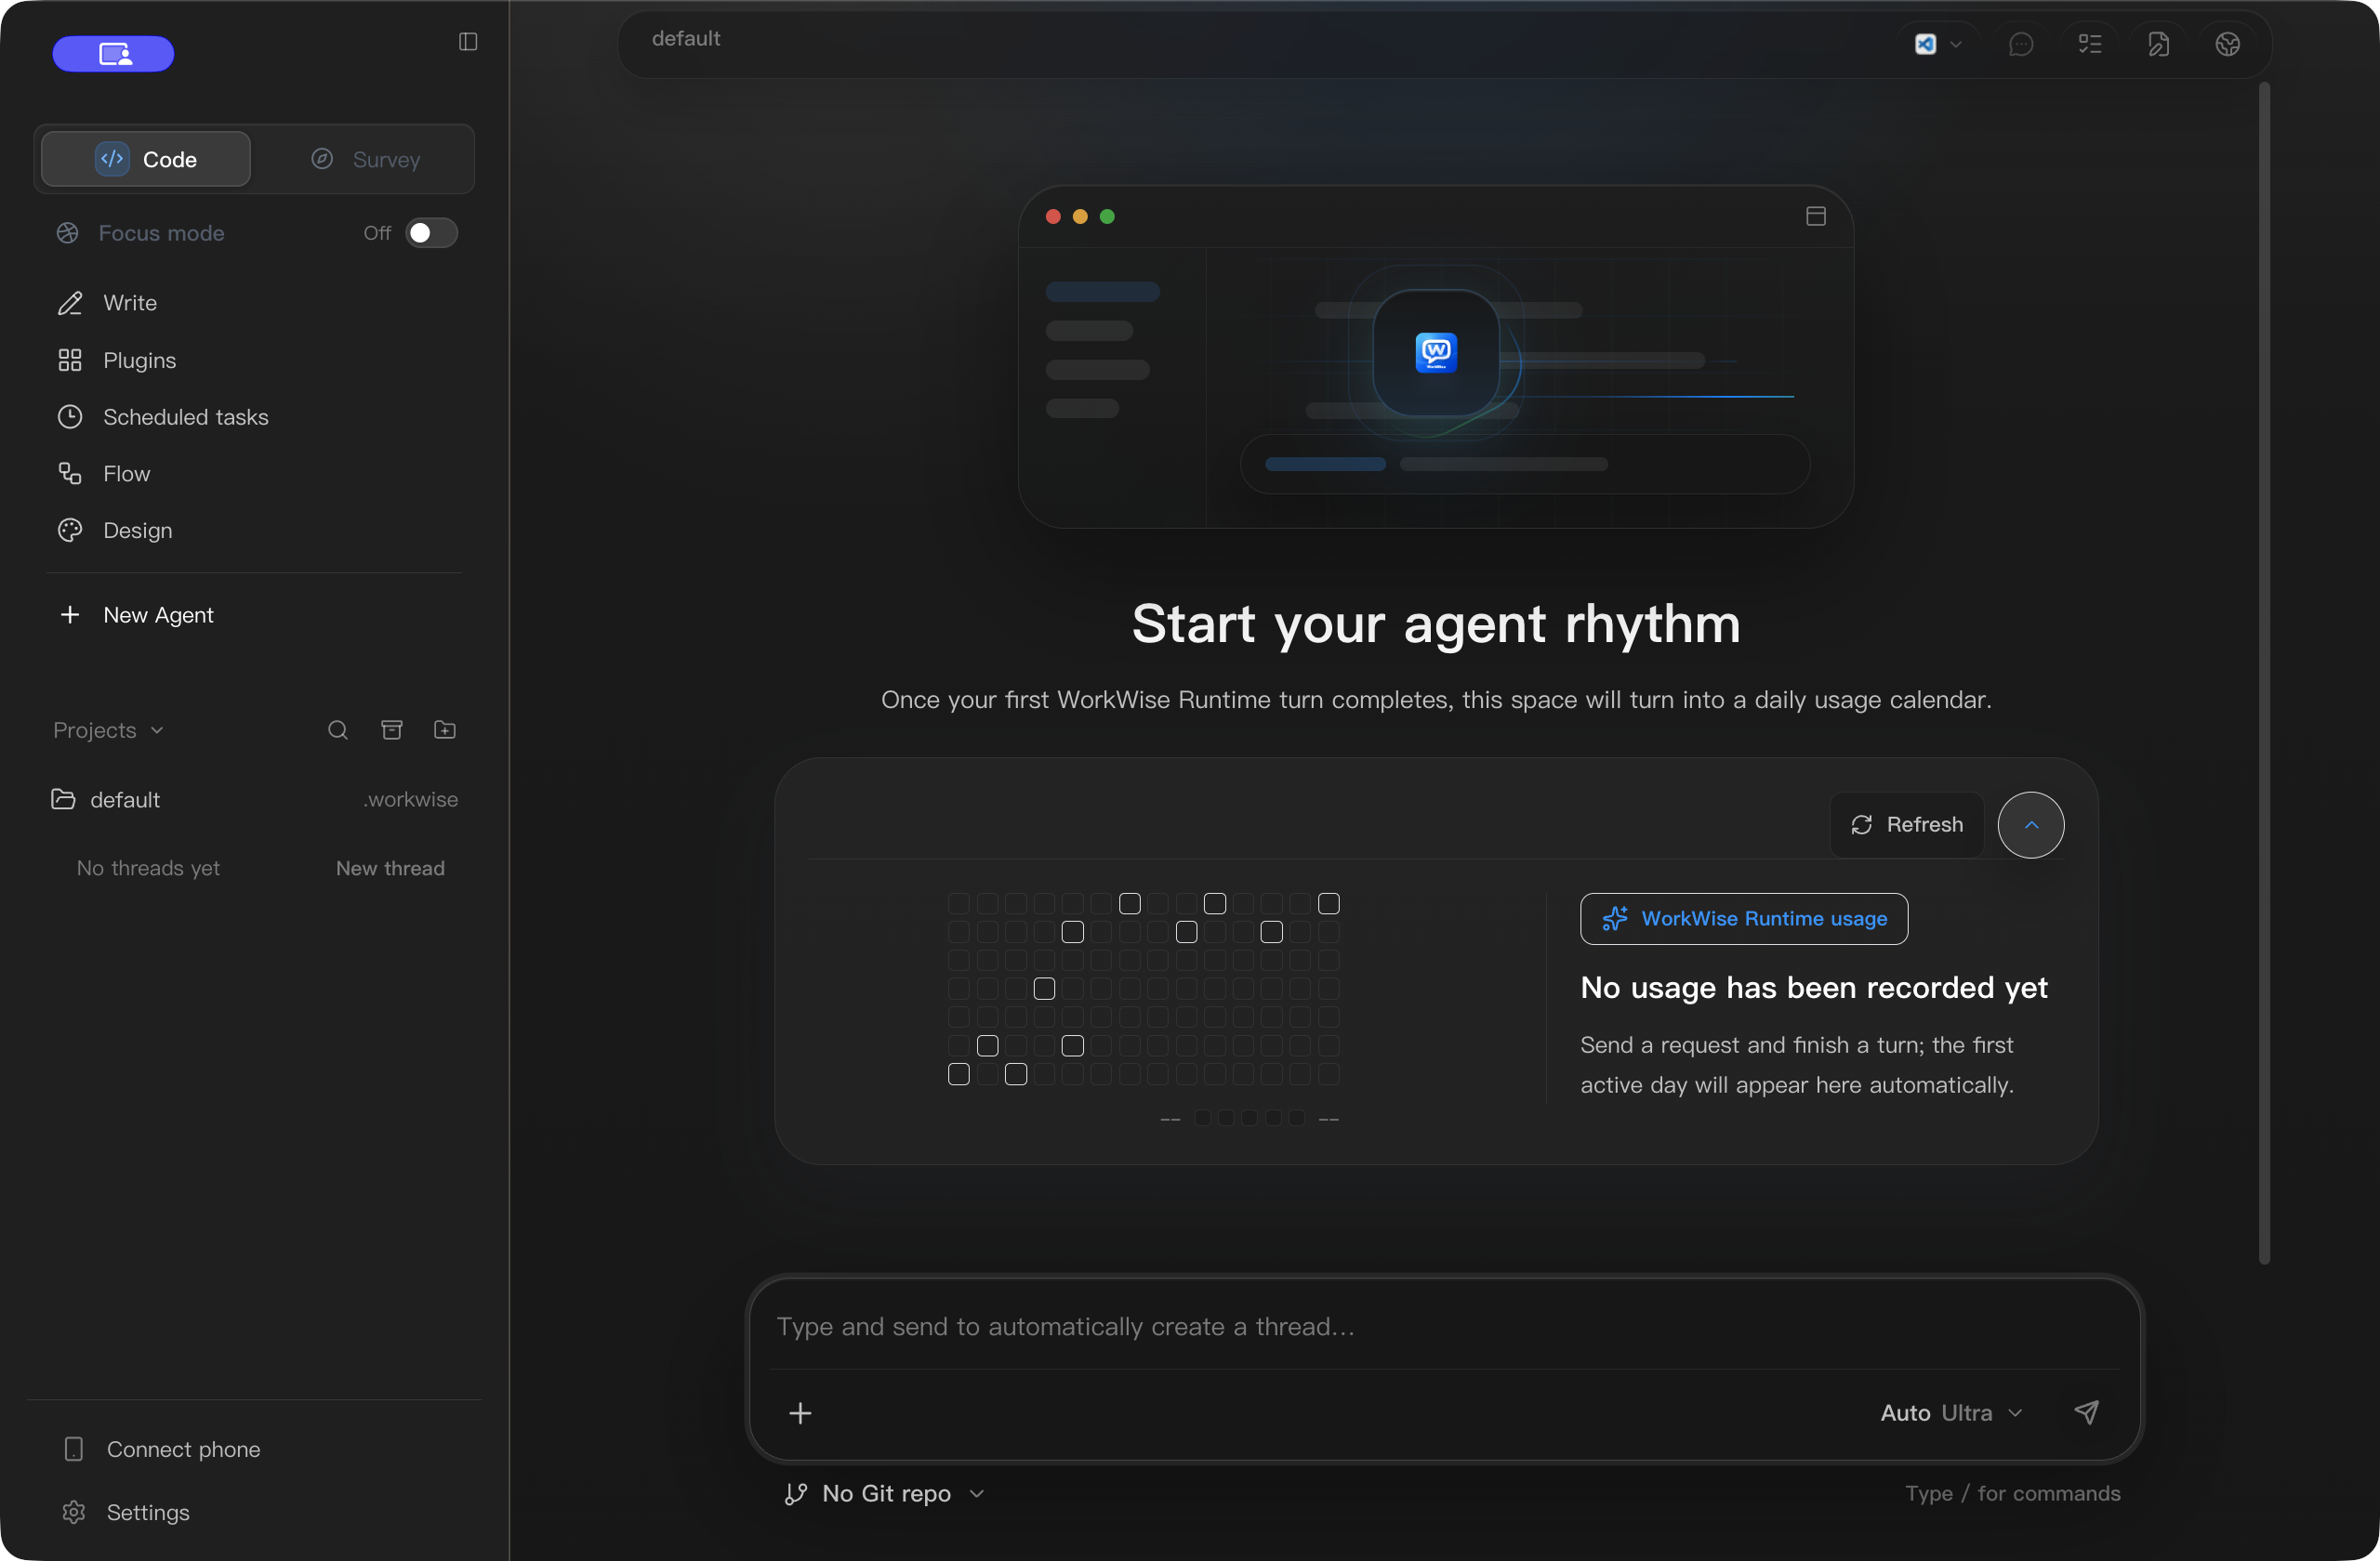Add a project with the folder-plus icon
2380x1561 pixels.
445,730
